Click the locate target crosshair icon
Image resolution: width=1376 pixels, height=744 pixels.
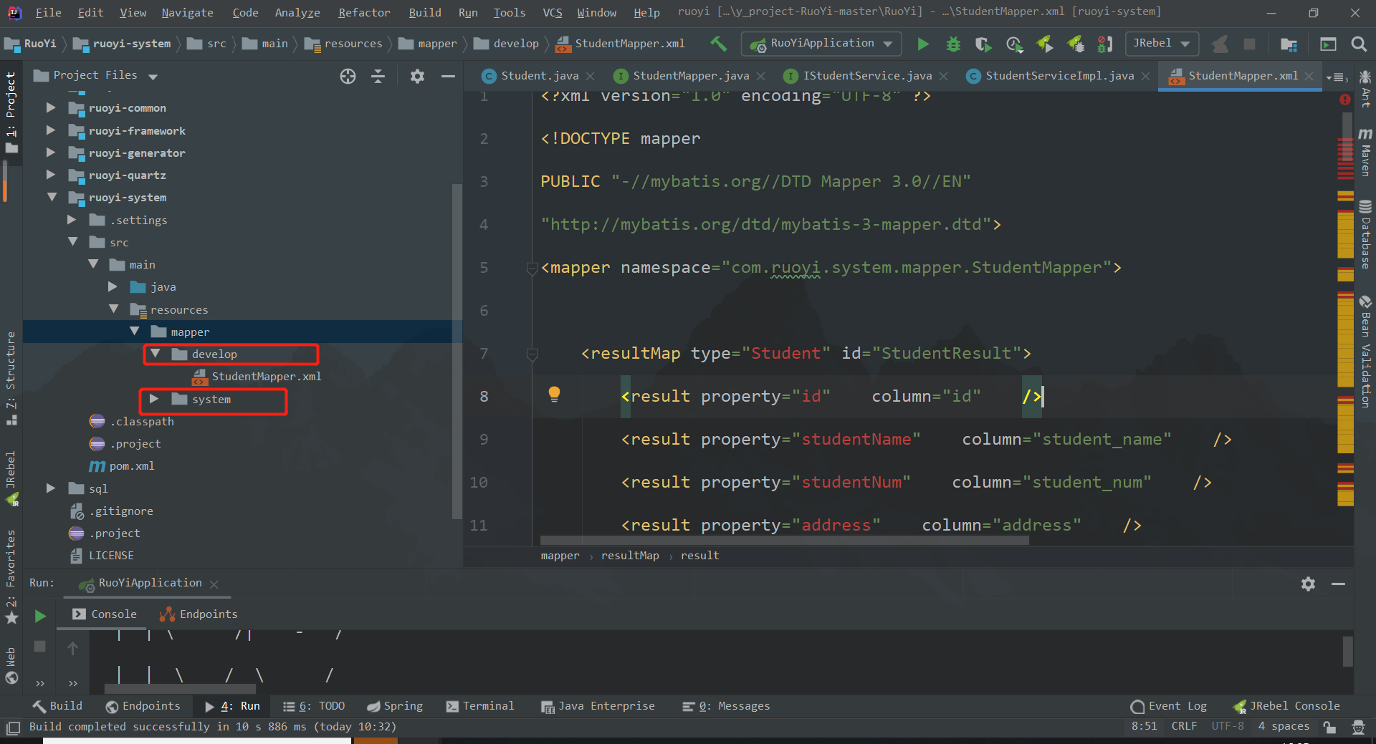(348, 76)
